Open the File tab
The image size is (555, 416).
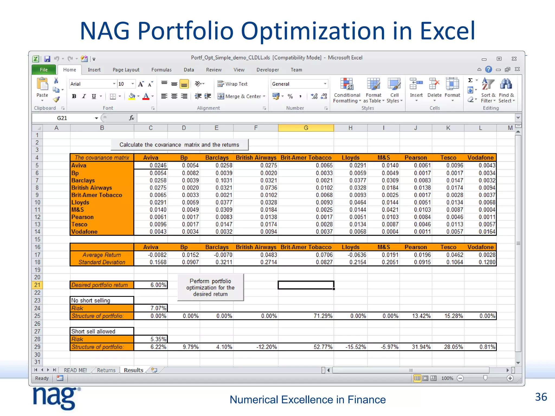pos(44,70)
